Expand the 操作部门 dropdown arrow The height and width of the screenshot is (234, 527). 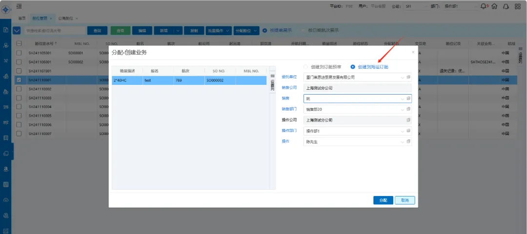click(402, 131)
